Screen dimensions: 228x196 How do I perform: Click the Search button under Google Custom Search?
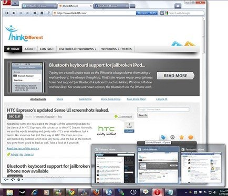[142, 115]
